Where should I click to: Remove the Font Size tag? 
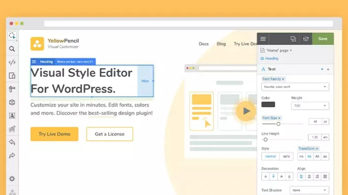click(x=279, y=118)
